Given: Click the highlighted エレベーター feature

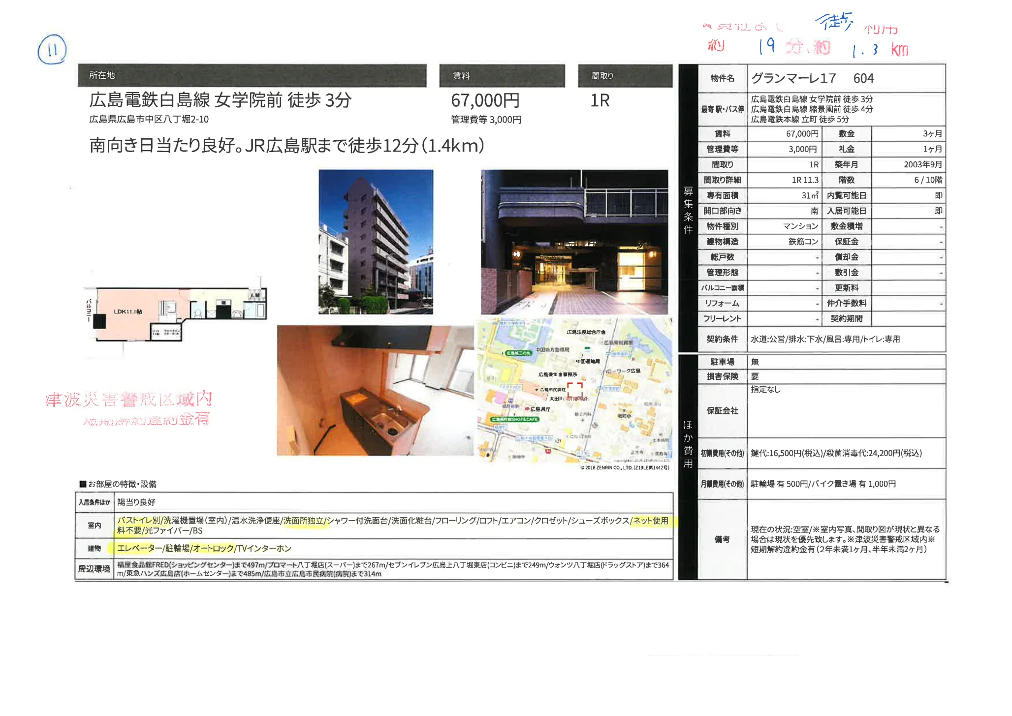Looking at the screenshot, I should [x=139, y=548].
